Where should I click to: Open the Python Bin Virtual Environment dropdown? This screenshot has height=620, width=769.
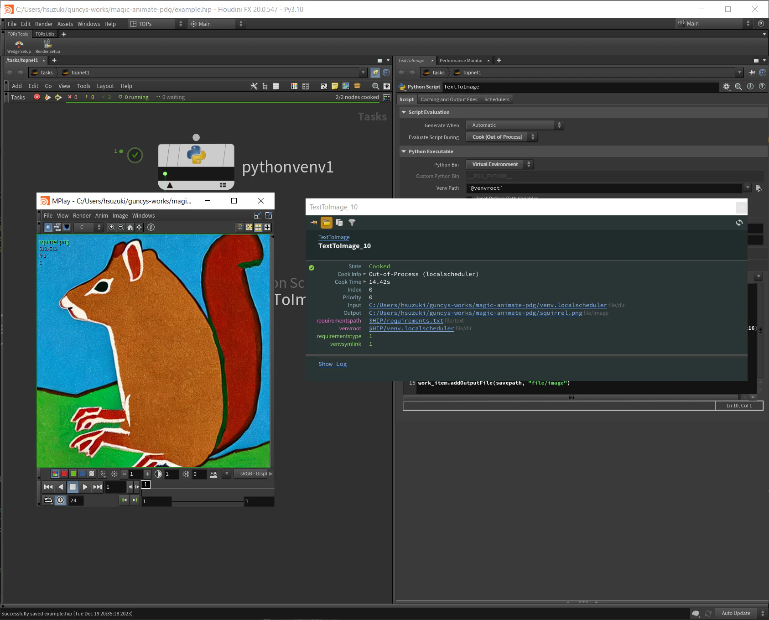(499, 164)
